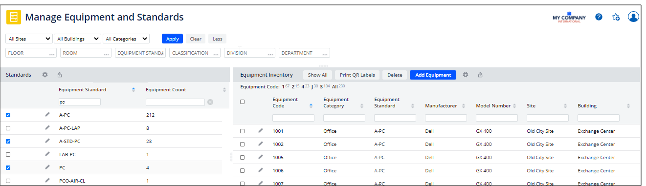Check the LAB-PC standard checkbox

point(8,155)
